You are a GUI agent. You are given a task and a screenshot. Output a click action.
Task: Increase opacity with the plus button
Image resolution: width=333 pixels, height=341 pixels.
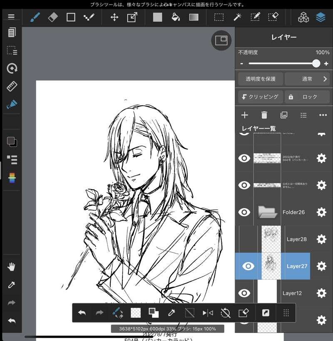pos(326,64)
